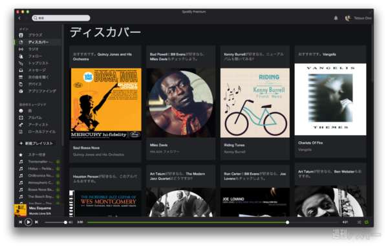Image resolution: width=388 pixels, height=247 pixels.
Task: Open トップリスト in the sidebar
Action: click(x=38, y=63)
